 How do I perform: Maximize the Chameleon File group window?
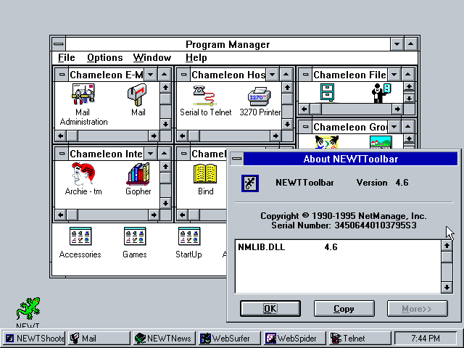coord(407,75)
